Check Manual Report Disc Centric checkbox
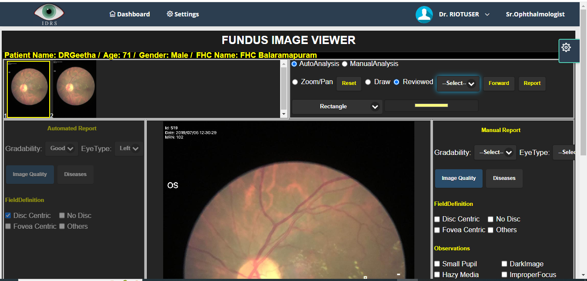This screenshot has width=587, height=281. pos(437,219)
